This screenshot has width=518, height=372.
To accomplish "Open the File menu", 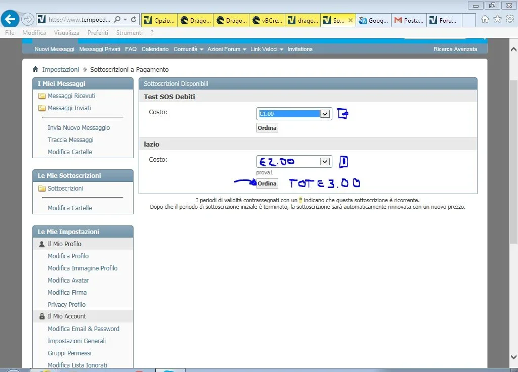I will click(x=10, y=33).
